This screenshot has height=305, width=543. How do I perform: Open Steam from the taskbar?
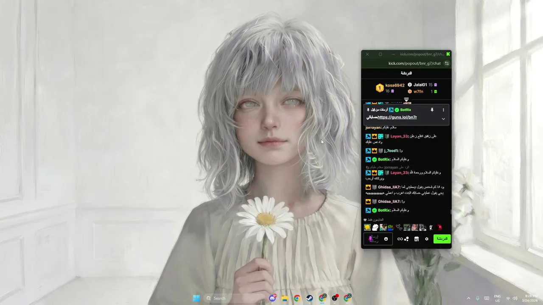point(310,298)
